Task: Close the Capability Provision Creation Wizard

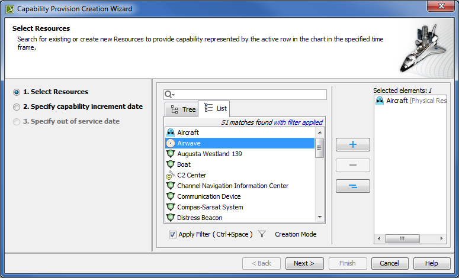Action: click(x=441, y=6)
